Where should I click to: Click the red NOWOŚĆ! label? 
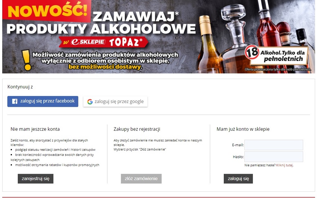pyautogui.click(x=47, y=10)
